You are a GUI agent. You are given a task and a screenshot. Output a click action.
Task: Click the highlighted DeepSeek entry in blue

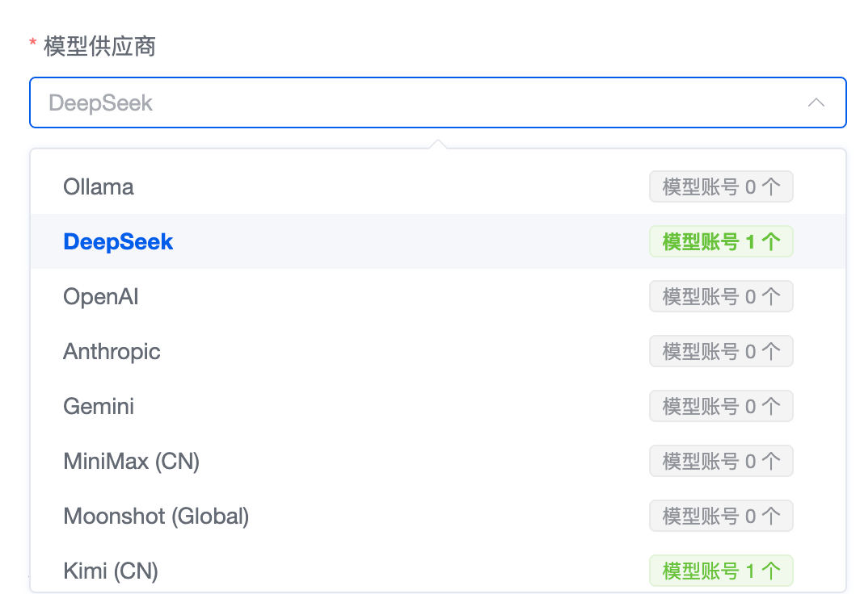118,241
